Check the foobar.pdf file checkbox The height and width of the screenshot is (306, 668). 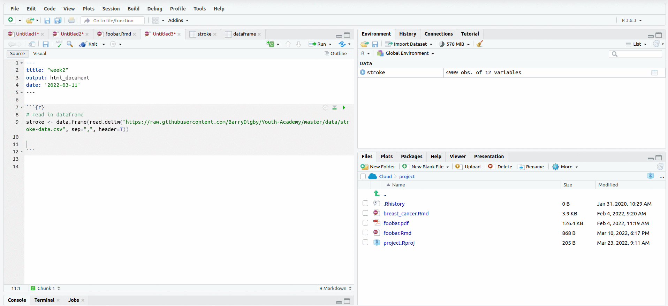(x=365, y=223)
